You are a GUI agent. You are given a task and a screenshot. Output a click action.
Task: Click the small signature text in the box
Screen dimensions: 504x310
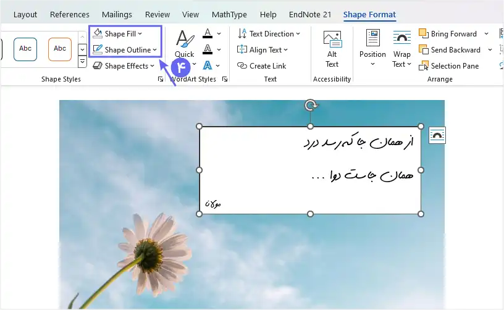[213, 204]
